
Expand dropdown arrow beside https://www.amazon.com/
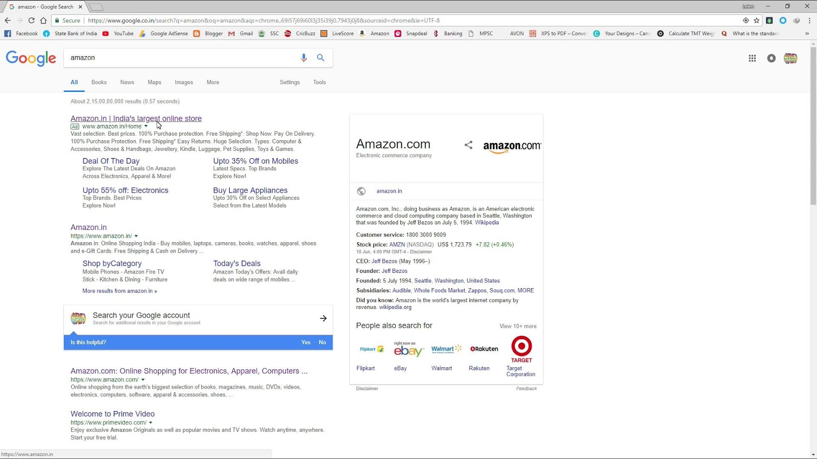143,380
